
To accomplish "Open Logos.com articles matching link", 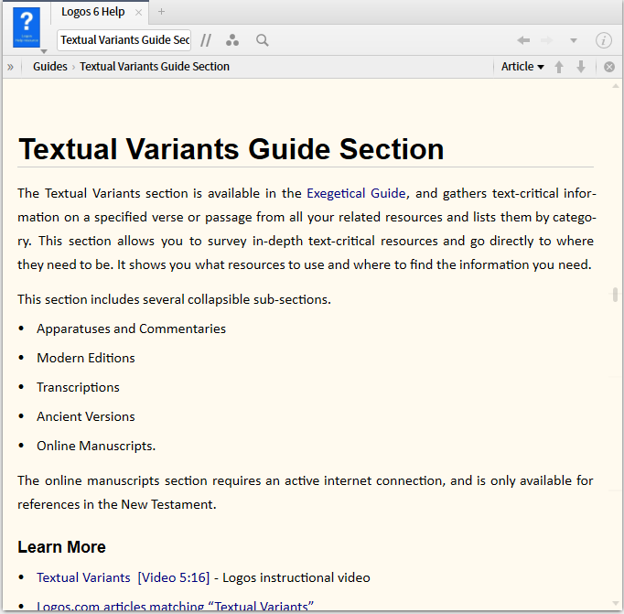I will [x=175, y=606].
